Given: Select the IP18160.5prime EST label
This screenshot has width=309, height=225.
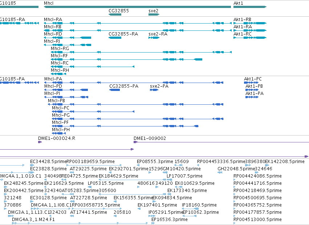Looking at the screenshot, I should [199, 205].
